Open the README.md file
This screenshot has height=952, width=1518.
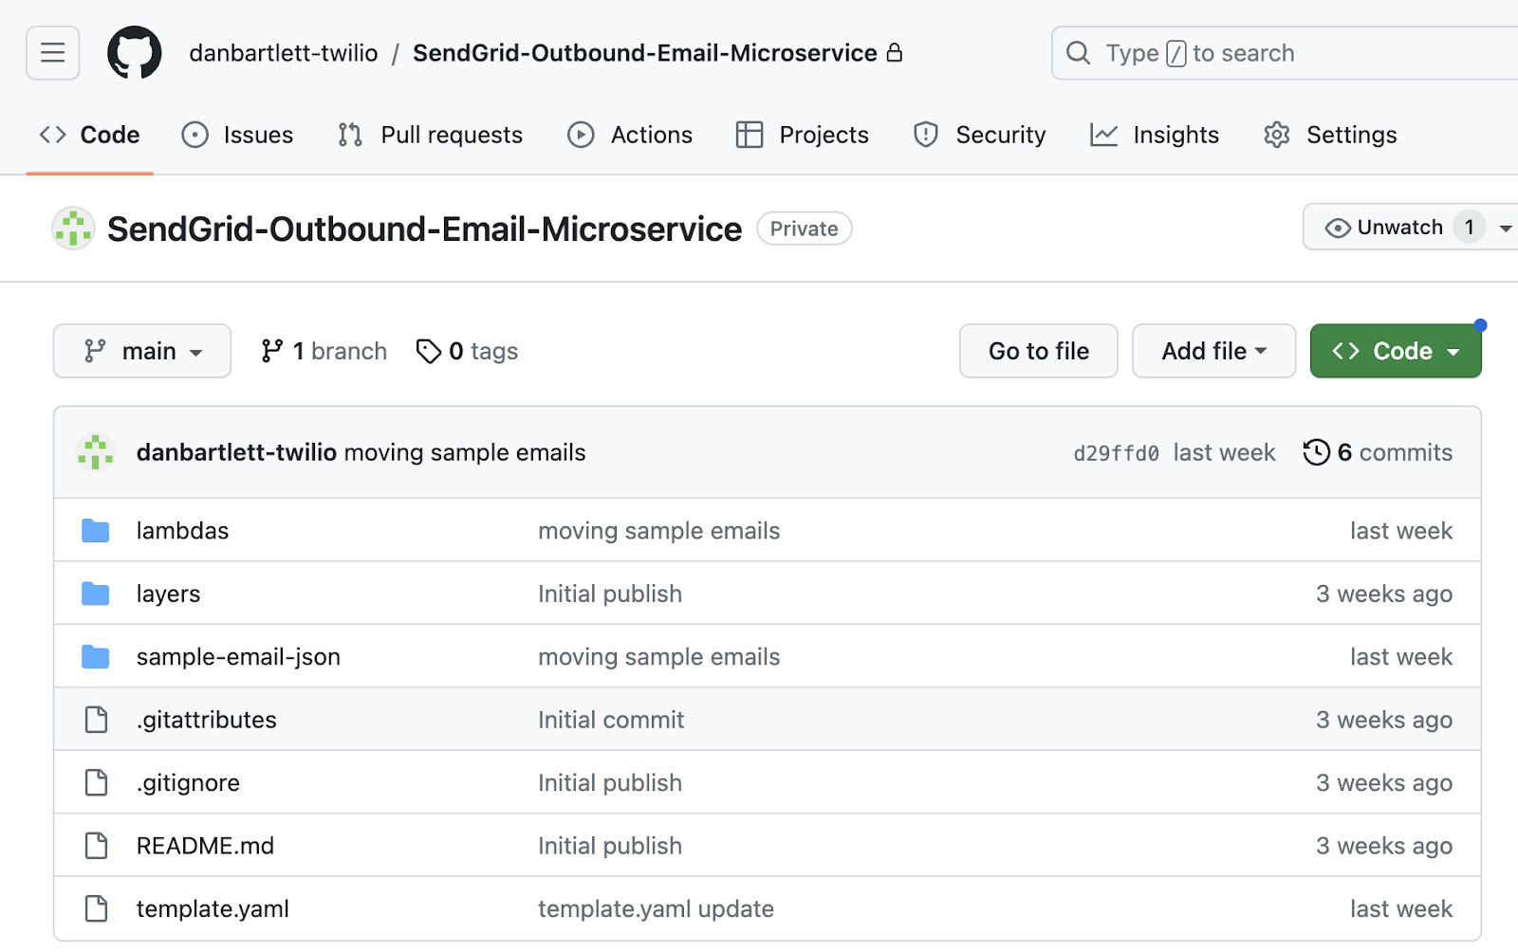click(205, 846)
